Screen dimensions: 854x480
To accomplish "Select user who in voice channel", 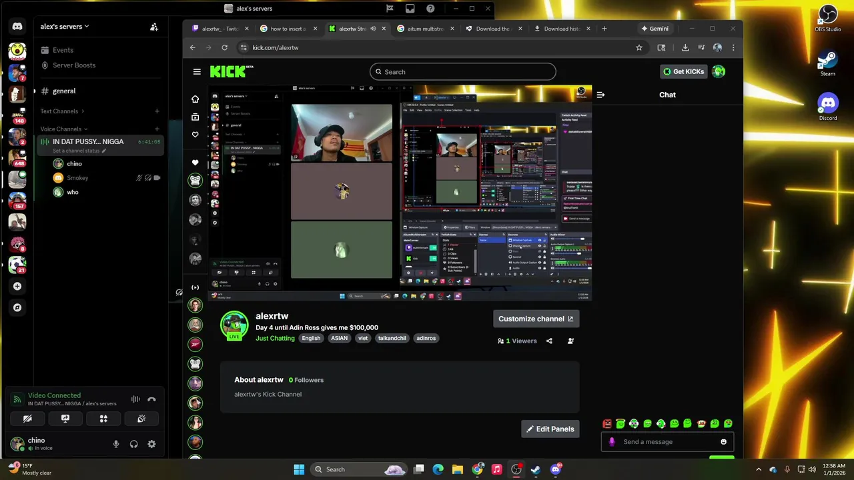I will coord(72,192).
